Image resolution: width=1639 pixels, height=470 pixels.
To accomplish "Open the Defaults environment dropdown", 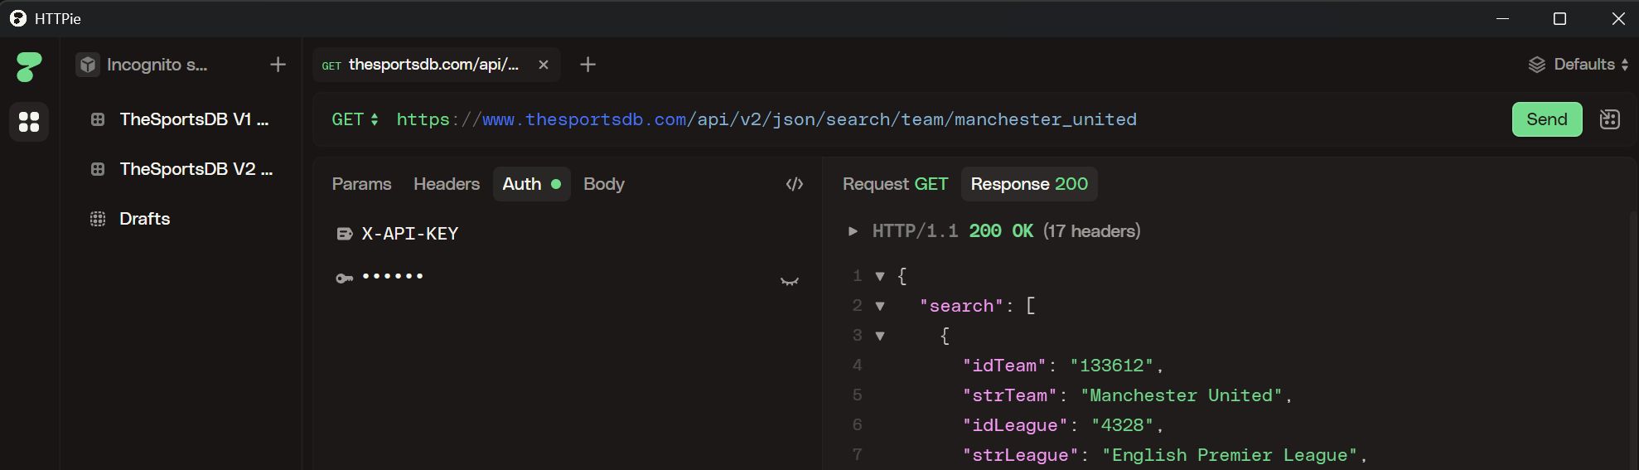I will (1578, 65).
